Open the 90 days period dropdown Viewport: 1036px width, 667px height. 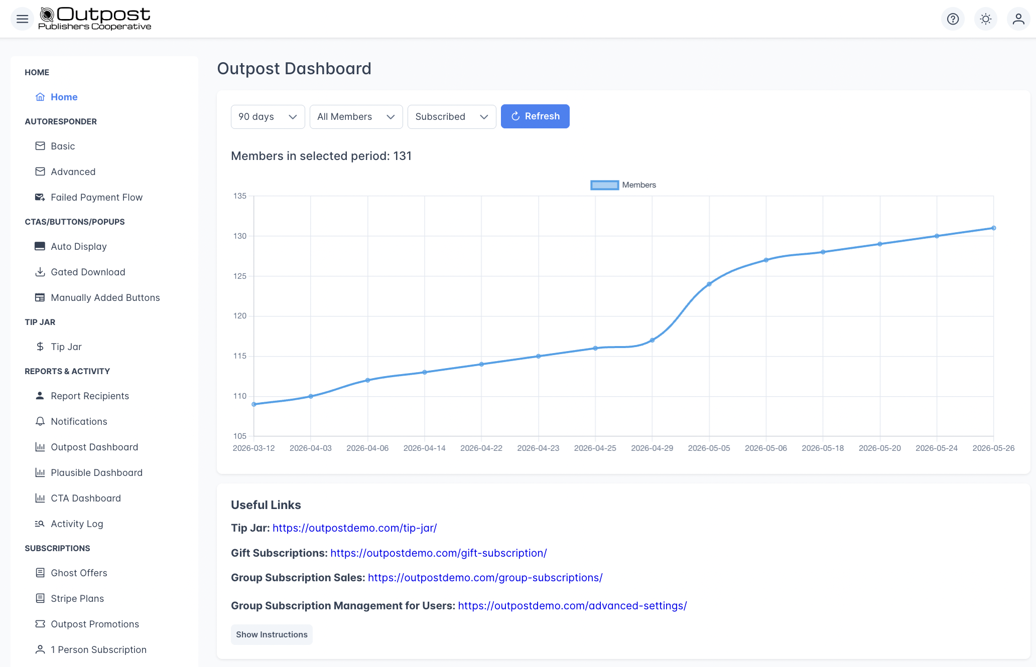[268, 117]
